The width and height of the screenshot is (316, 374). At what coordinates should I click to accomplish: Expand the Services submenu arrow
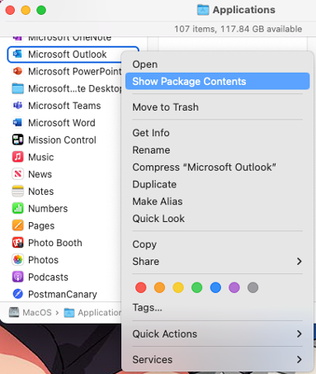coord(299,359)
